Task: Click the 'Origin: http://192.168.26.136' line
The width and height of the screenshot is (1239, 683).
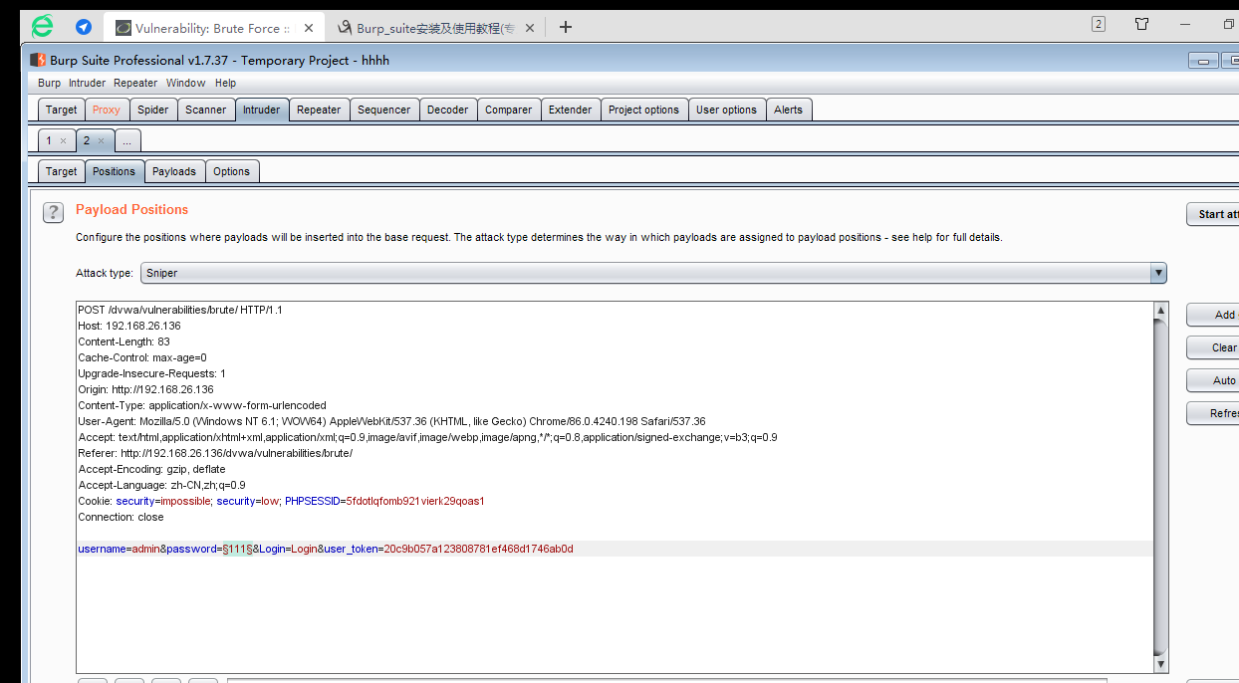Action: 146,389
